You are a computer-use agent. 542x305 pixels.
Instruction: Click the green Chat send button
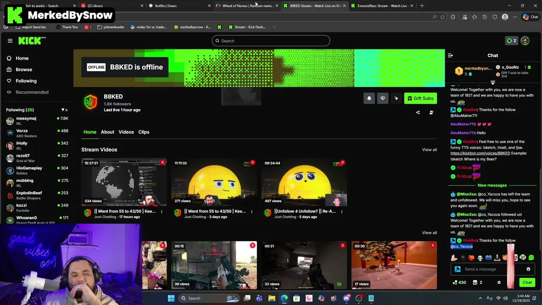(x=527, y=283)
